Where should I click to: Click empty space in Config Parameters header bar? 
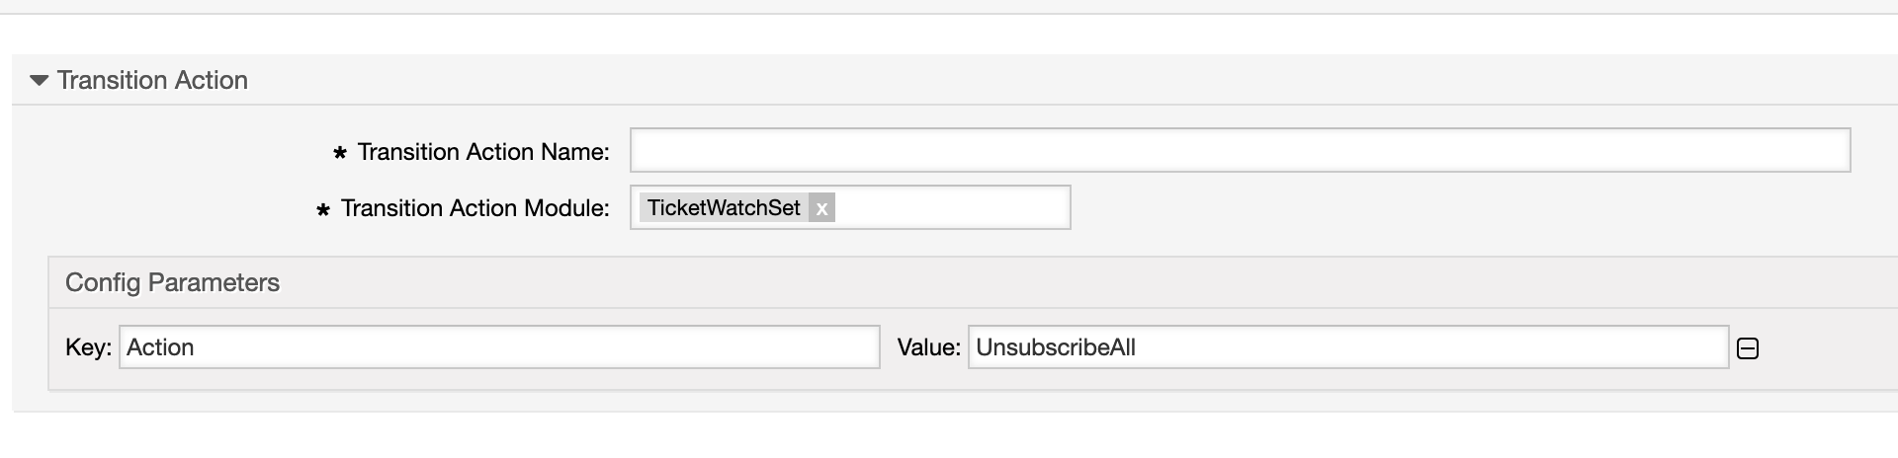click(989, 283)
